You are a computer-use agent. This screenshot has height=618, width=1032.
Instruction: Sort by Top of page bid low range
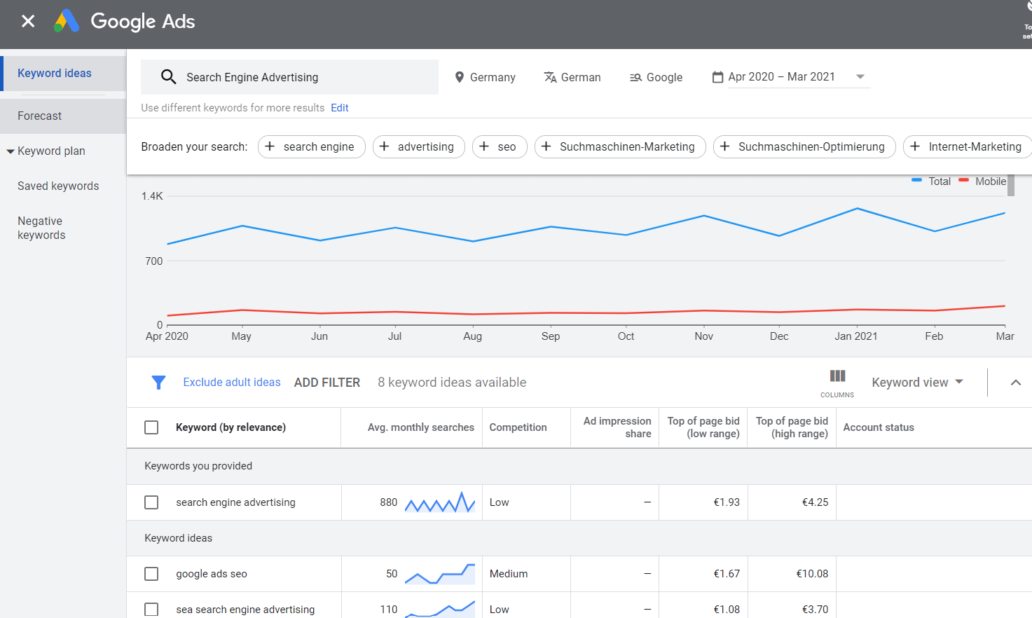click(x=703, y=427)
